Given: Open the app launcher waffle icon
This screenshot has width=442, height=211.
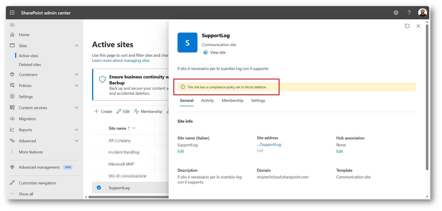Looking at the screenshot, I should point(12,13).
